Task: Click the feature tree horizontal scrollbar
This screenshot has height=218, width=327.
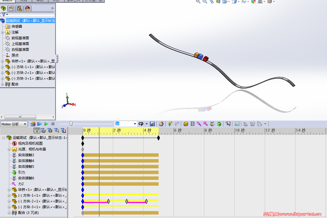Action: coord(20,117)
